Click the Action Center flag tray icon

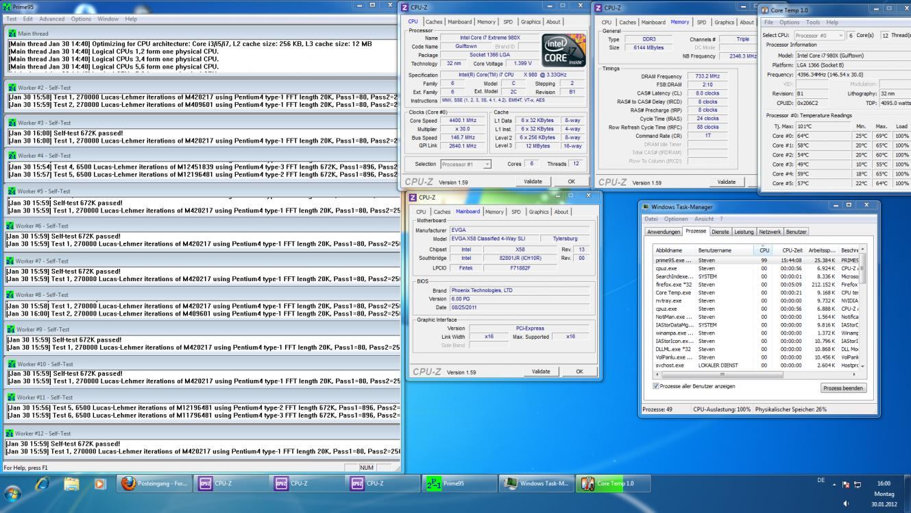pos(845,484)
